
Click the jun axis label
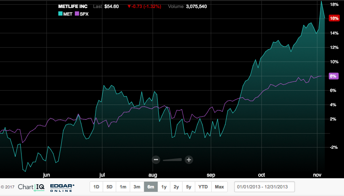pyautogui.click(x=46, y=175)
